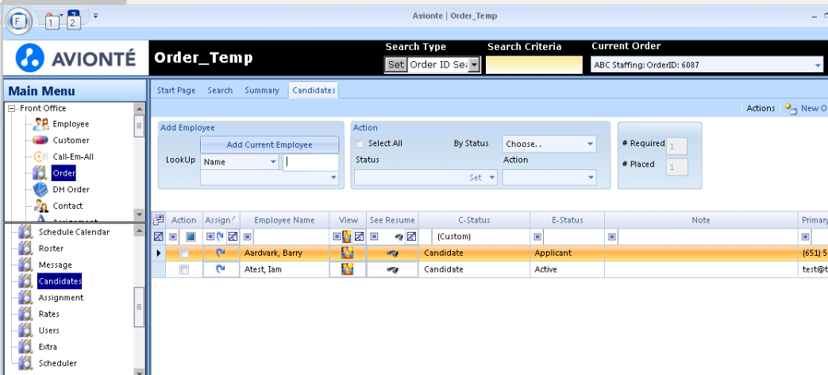The image size is (828, 375).
Task: Open the Rates icon in lower menu
Action: [26, 315]
